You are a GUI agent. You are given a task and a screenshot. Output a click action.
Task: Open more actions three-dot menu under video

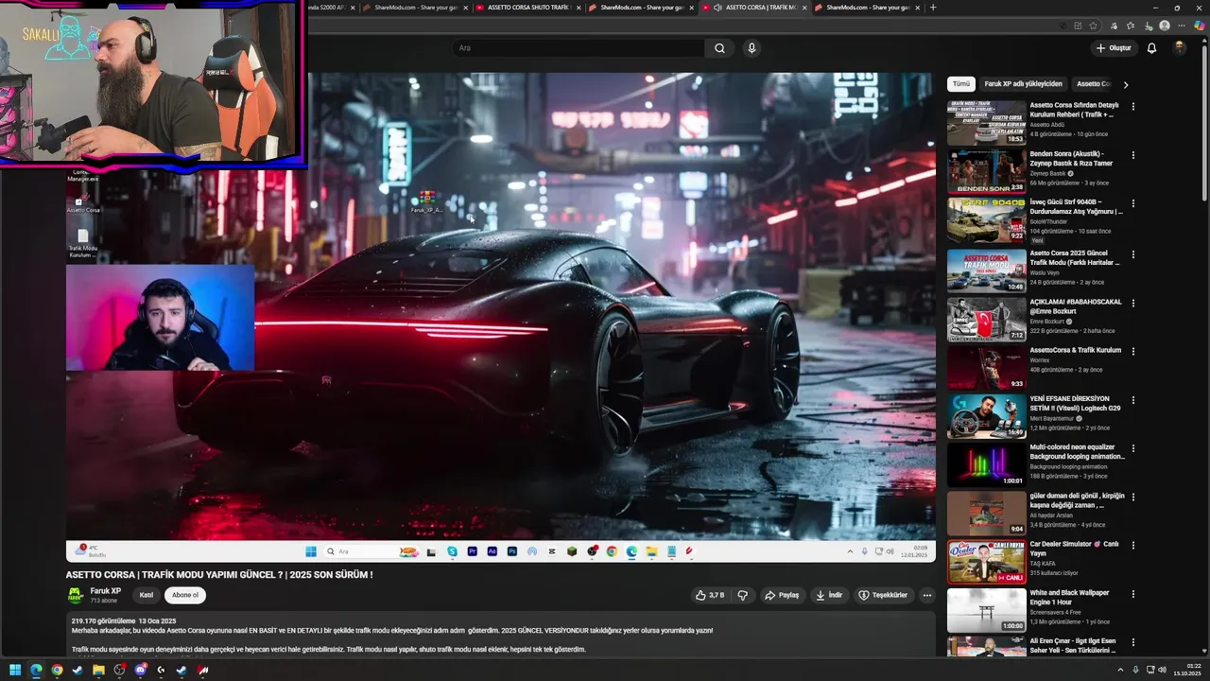(x=927, y=595)
